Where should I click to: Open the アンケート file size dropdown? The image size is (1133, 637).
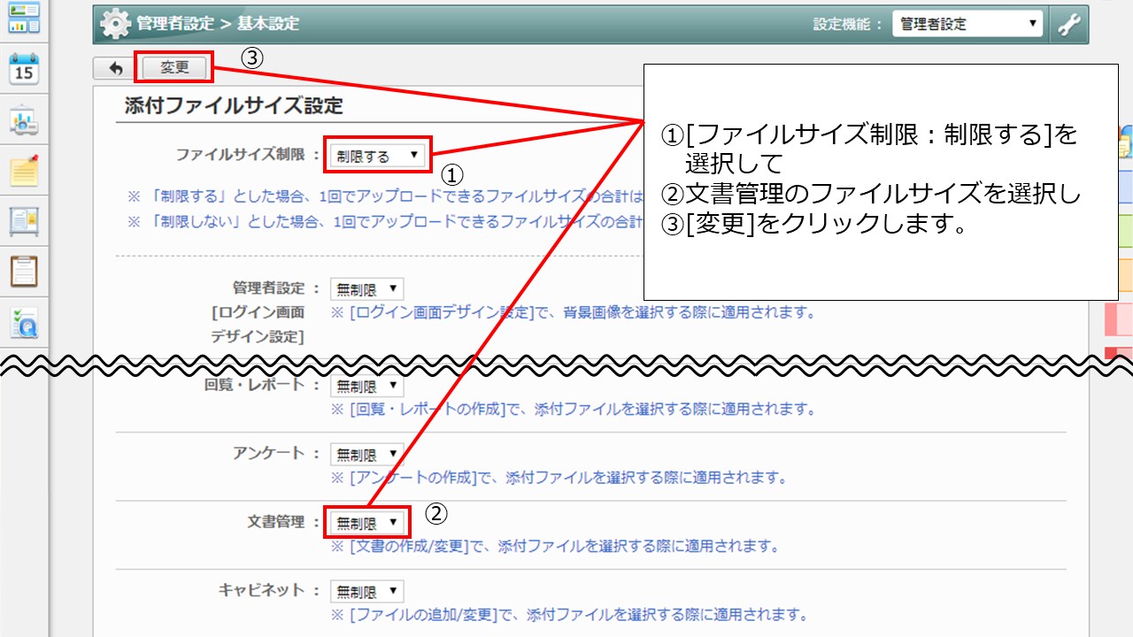coord(366,455)
